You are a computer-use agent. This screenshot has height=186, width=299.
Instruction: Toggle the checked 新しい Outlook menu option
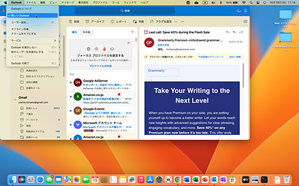pyautogui.click(x=33, y=16)
